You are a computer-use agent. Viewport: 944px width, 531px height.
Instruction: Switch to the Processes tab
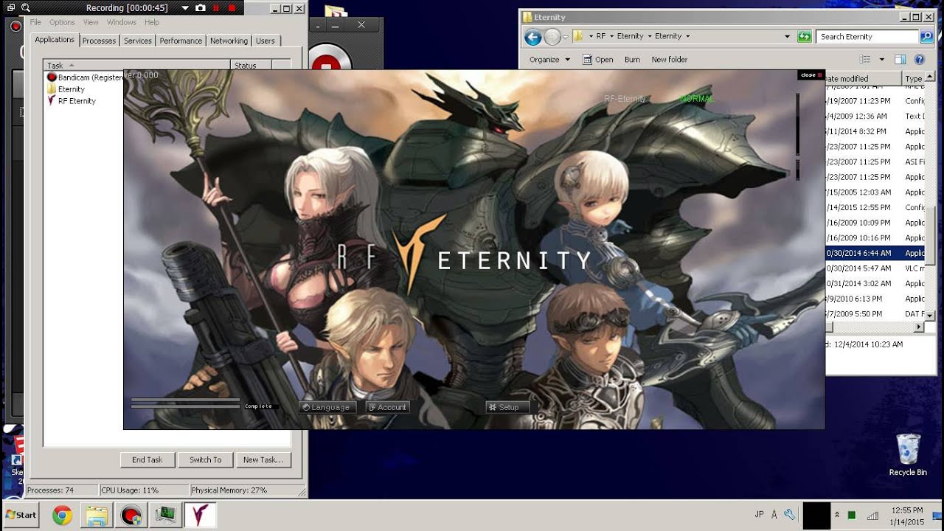click(x=99, y=41)
